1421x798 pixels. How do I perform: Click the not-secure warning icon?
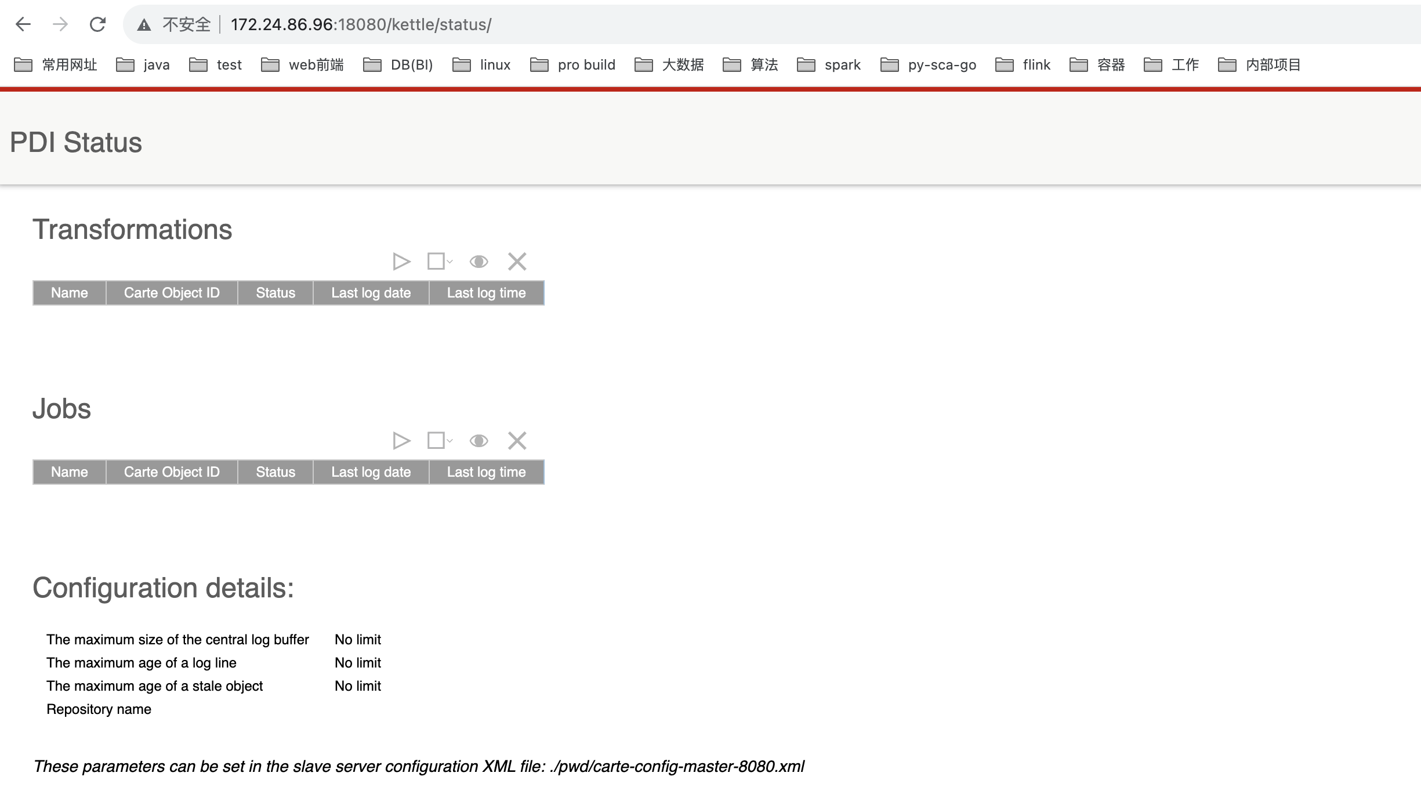[144, 25]
